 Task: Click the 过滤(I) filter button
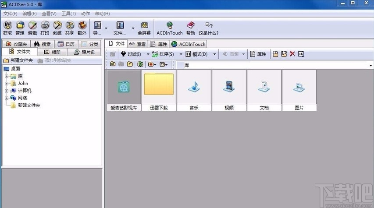tap(131, 54)
